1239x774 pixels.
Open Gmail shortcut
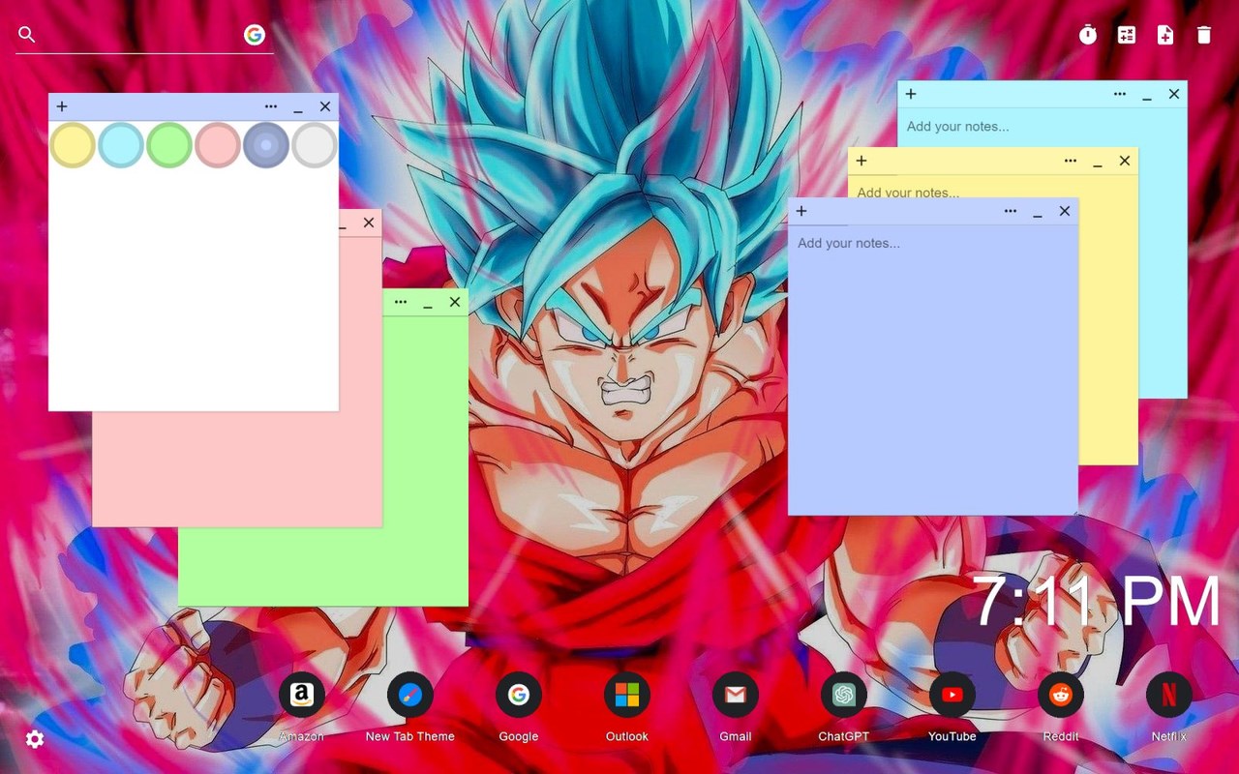(x=736, y=695)
